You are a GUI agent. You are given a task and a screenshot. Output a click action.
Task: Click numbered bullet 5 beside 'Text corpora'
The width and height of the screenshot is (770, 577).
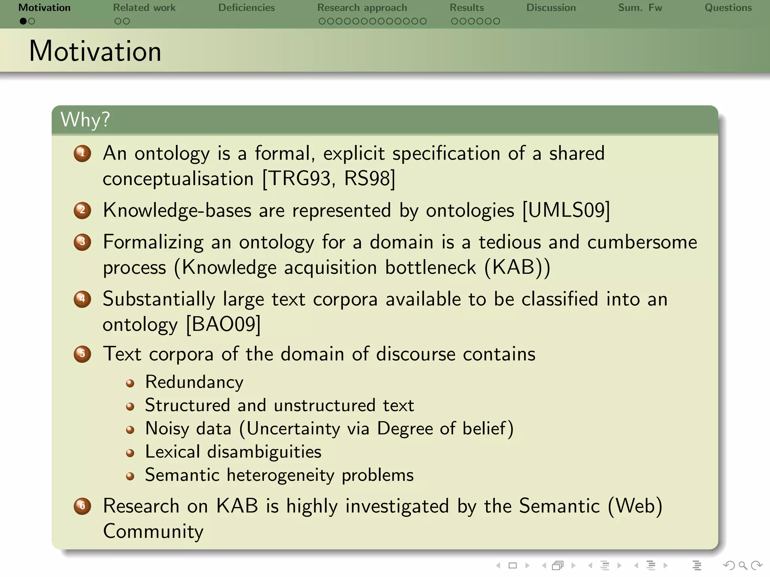pyautogui.click(x=82, y=354)
